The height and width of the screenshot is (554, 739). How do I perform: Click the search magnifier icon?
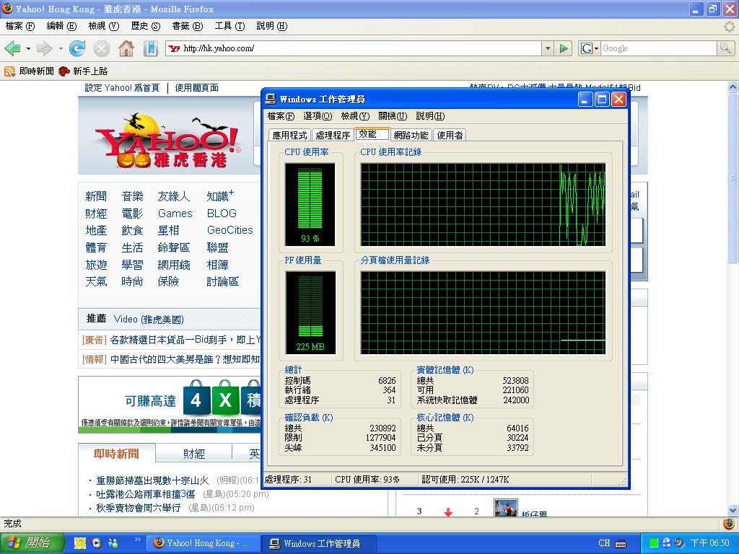point(725,48)
